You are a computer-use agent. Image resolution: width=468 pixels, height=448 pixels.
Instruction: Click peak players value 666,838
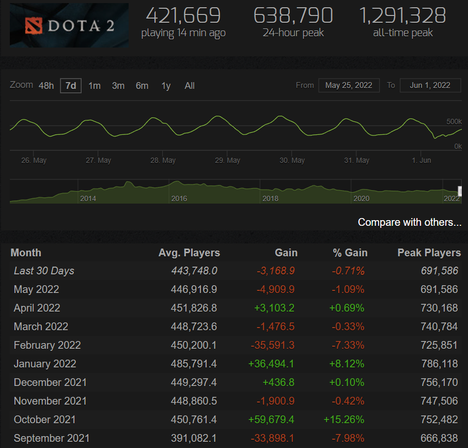439,438
